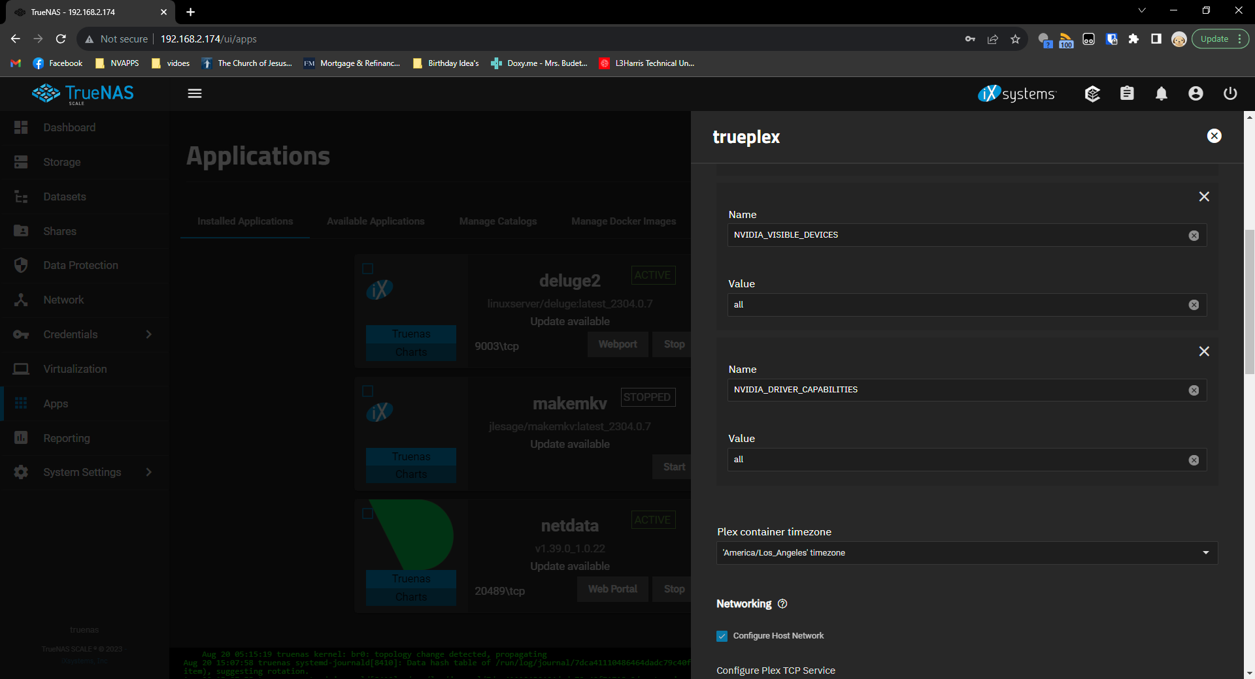Open Network in the sidebar
Screen dimensions: 1255x679
click(84, 300)
